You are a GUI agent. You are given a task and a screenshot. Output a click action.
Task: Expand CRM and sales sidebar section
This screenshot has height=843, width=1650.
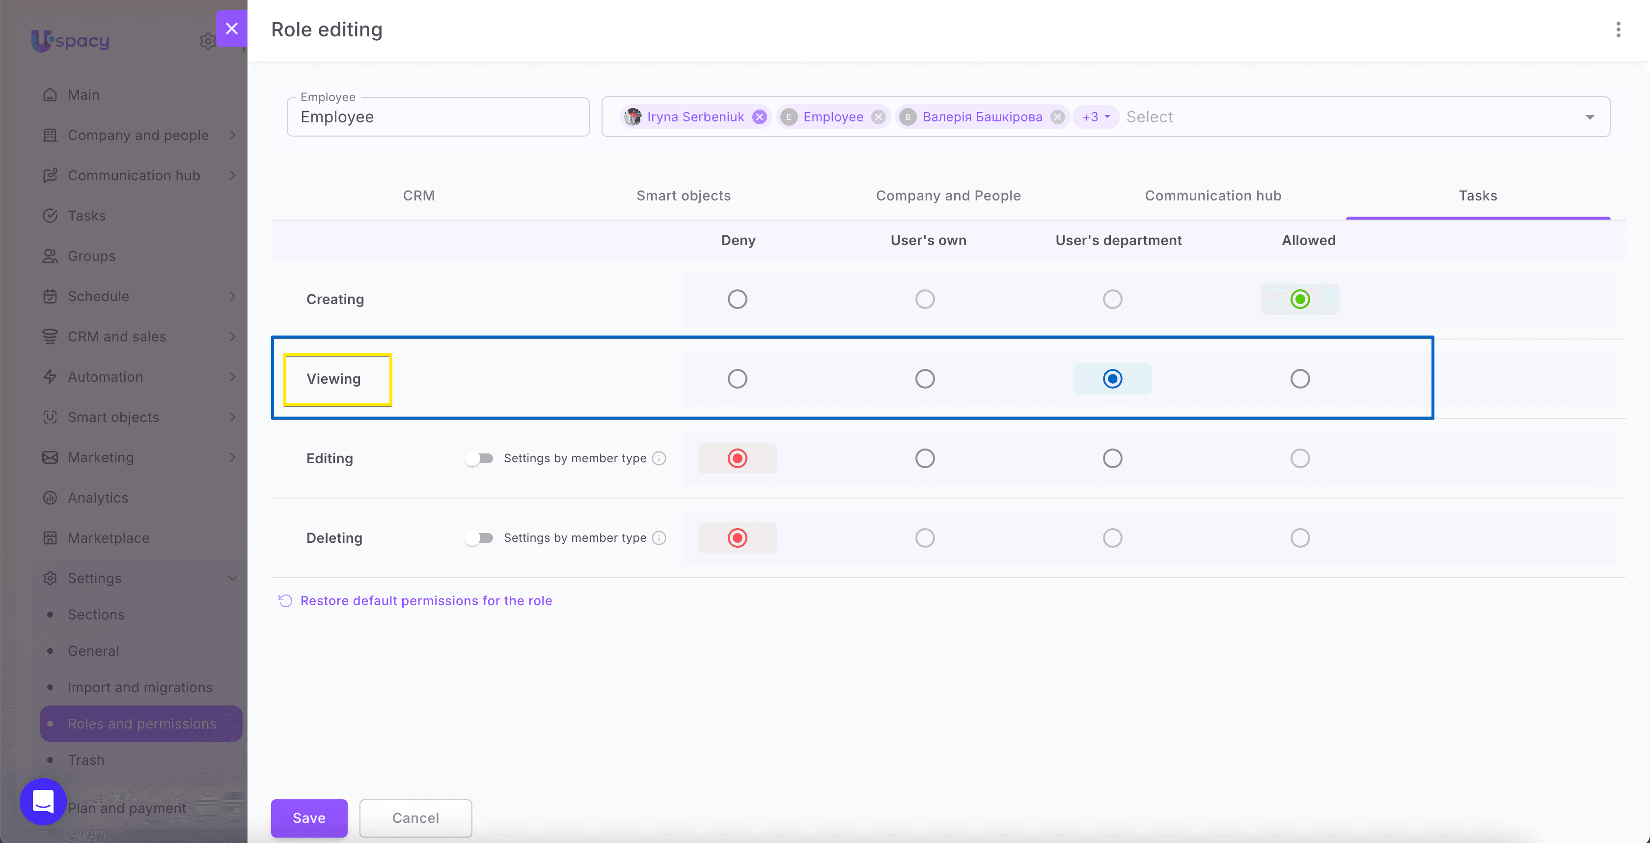232,337
